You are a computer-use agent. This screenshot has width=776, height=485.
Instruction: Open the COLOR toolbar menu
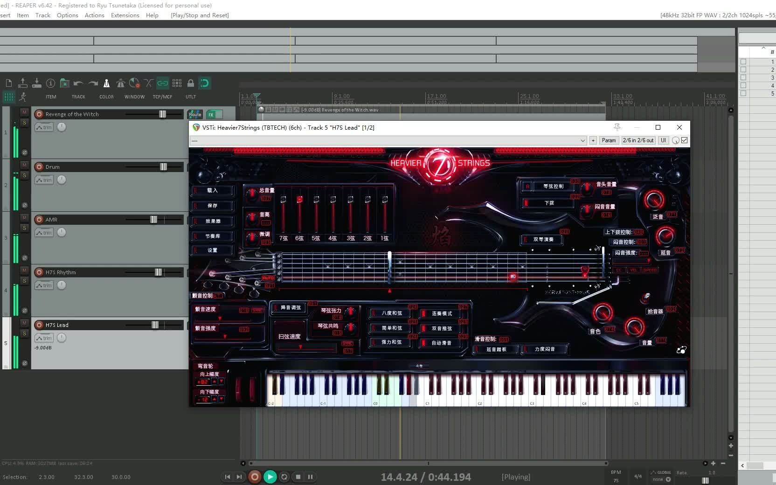(x=106, y=97)
